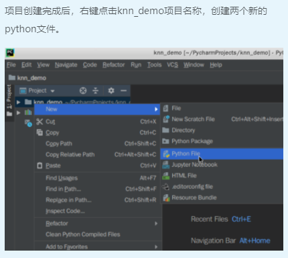Expand the knn_demo tree node arrow

pos(19,102)
